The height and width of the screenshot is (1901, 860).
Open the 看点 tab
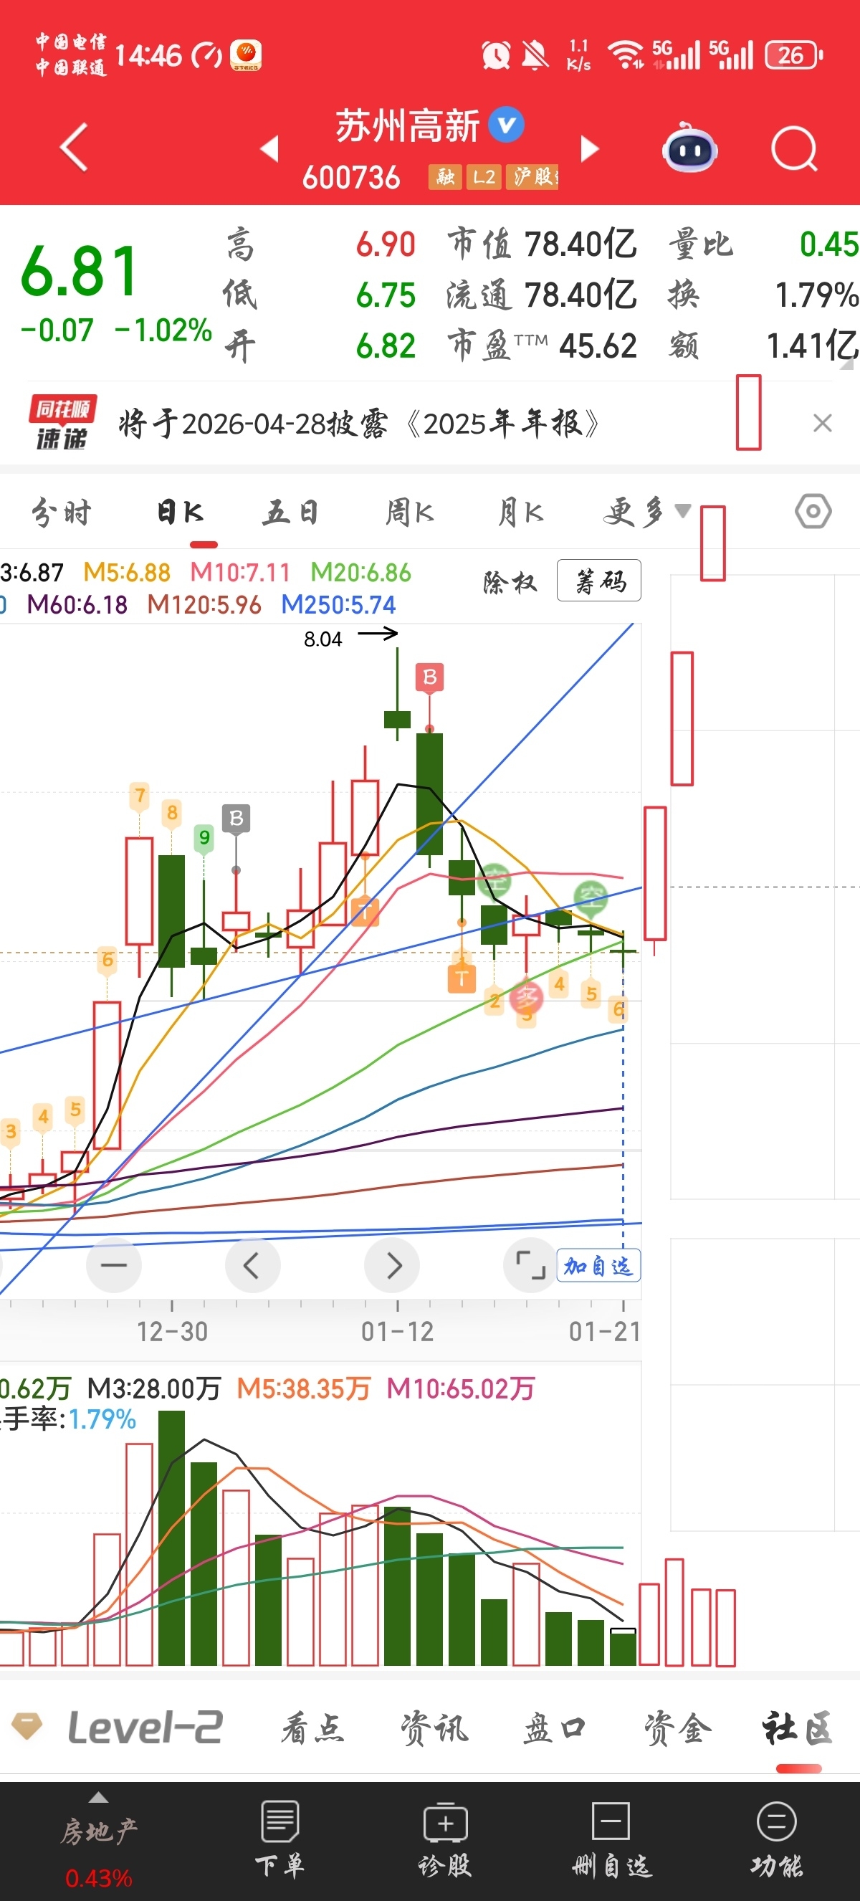click(312, 1728)
